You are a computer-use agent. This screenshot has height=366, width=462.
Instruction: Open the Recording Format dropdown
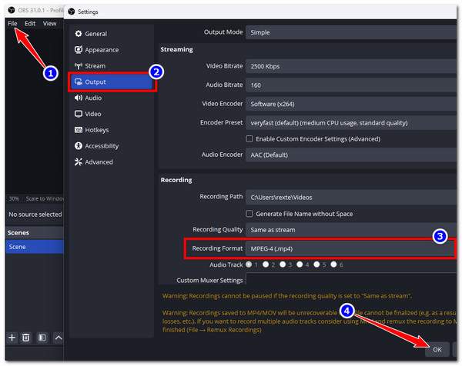[351, 248]
